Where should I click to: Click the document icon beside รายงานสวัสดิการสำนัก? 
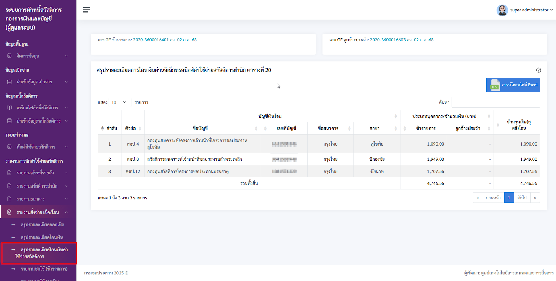pos(9,186)
